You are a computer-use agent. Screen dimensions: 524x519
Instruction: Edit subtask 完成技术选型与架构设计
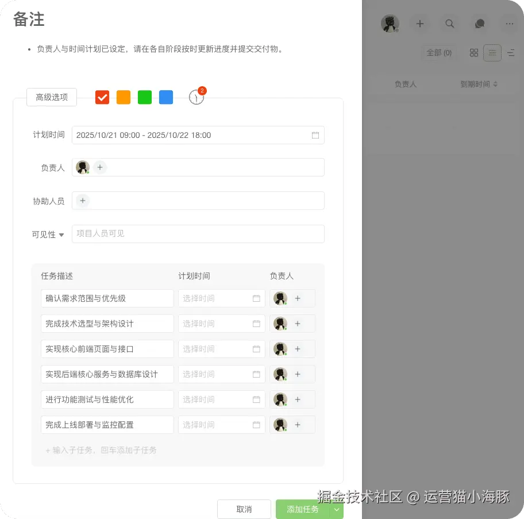click(x=107, y=324)
